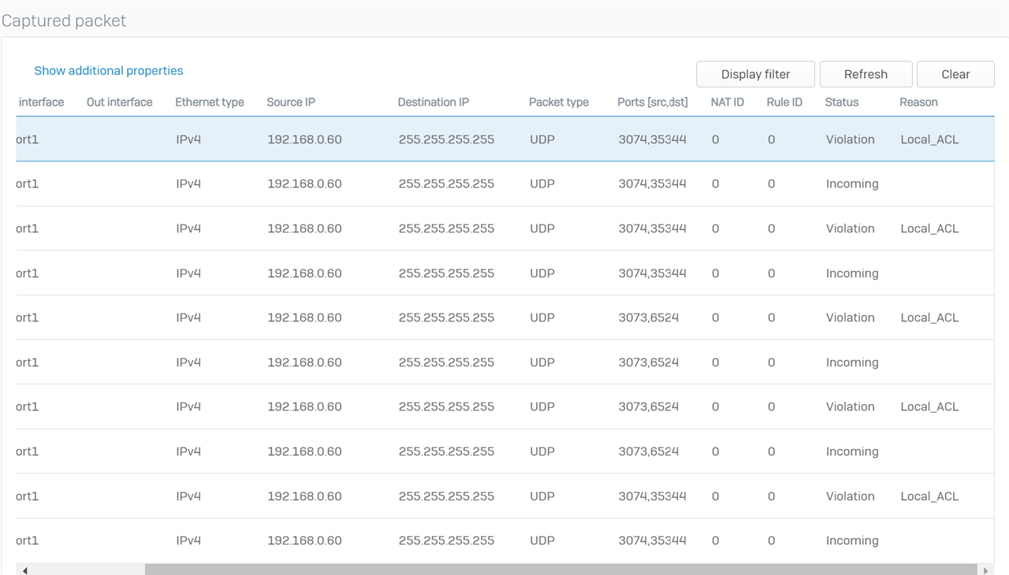Click the NAT ID column header

pyautogui.click(x=728, y=102)
